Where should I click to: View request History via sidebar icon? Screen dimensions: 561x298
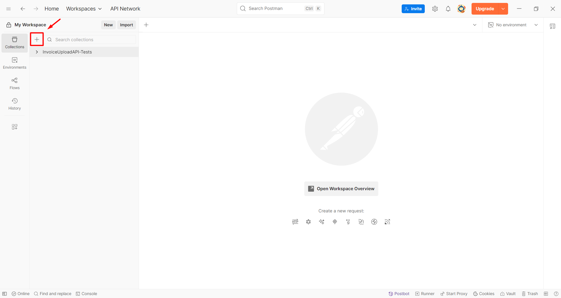(x=14, y=104)
